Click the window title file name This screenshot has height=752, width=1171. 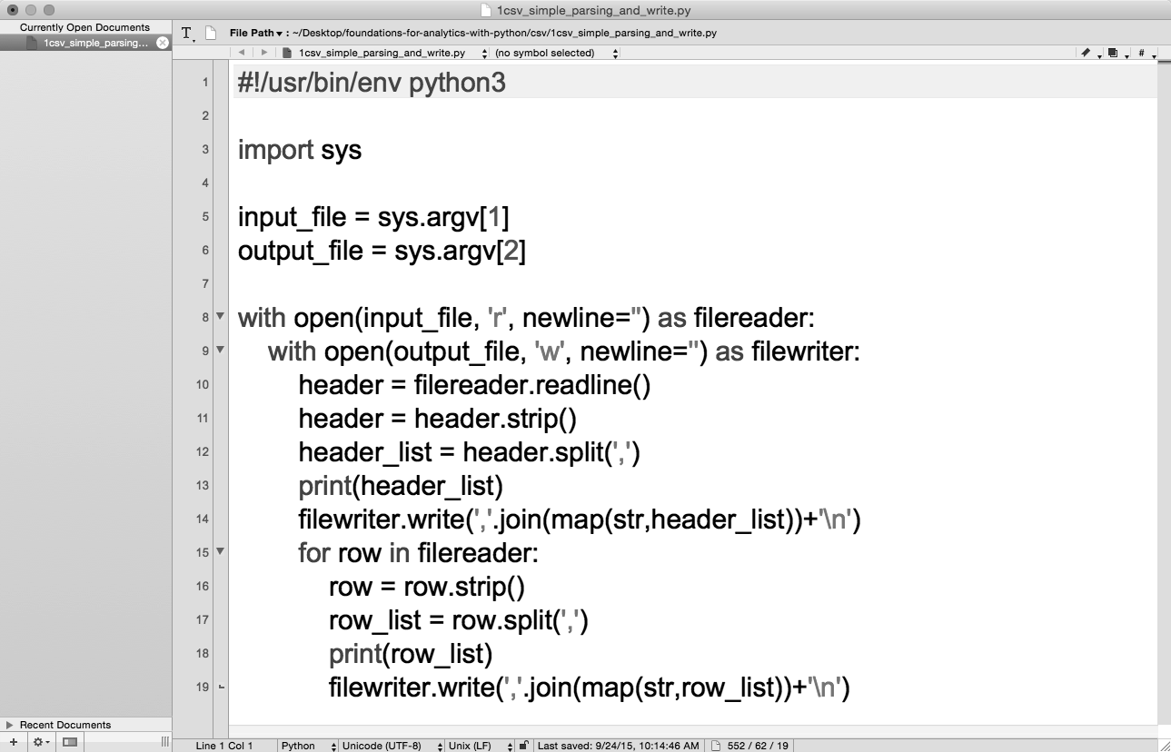point(594,10)
